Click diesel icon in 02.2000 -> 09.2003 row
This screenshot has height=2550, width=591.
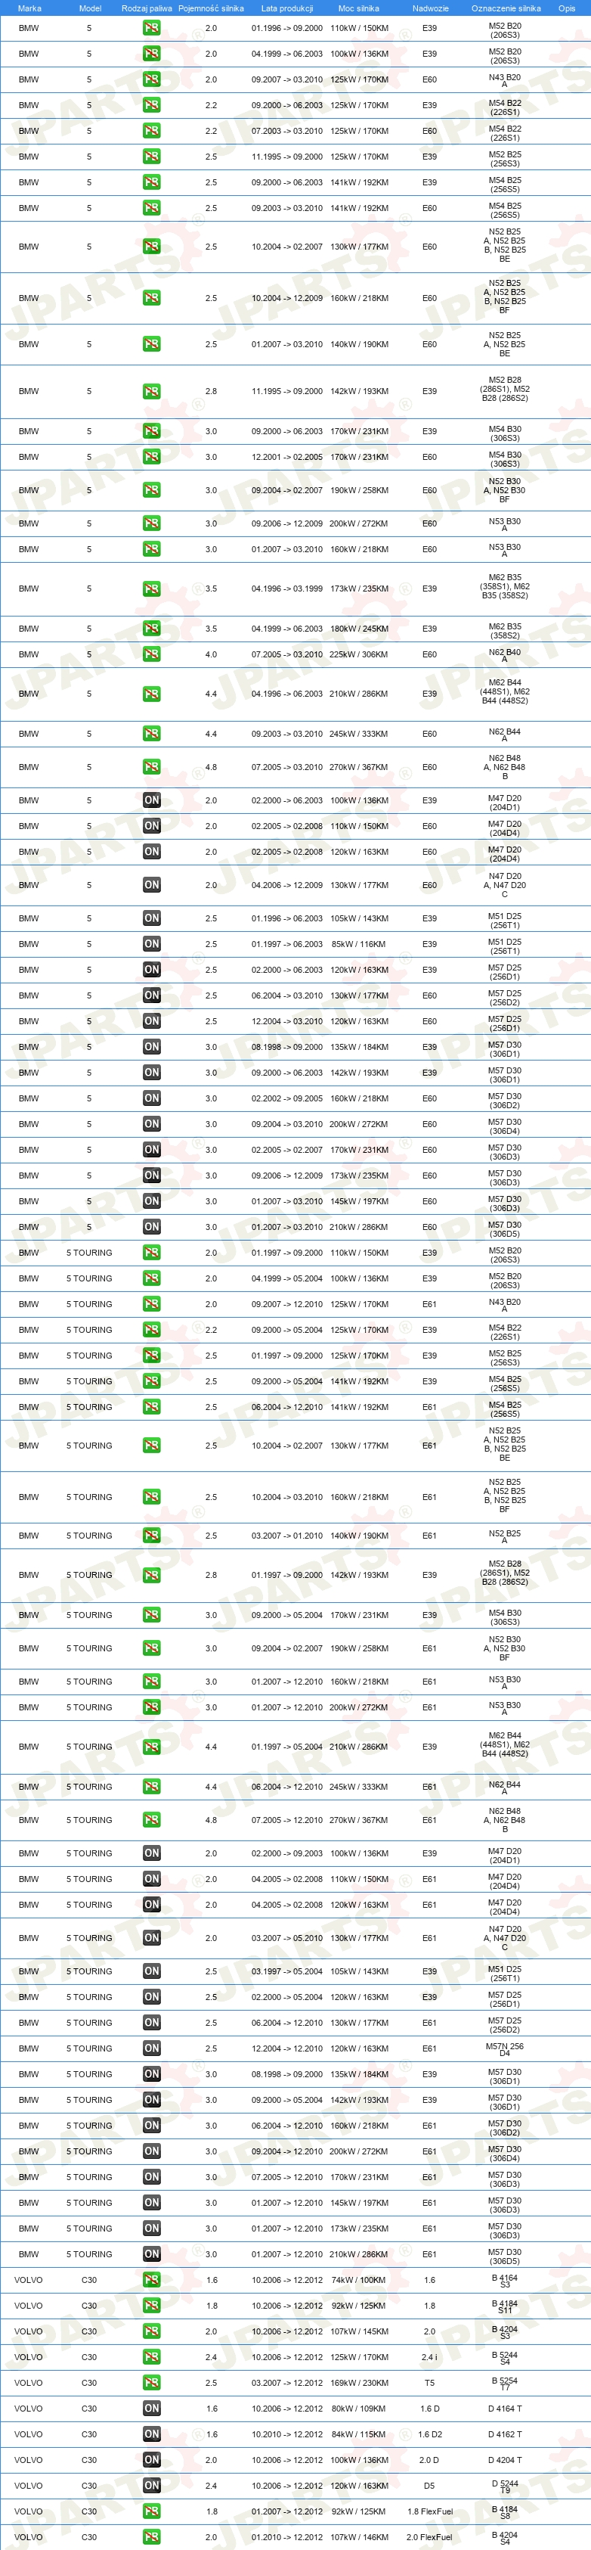151,1853
